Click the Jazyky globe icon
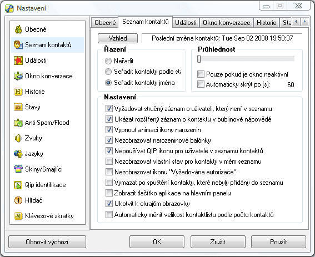 tap(18, 154)
